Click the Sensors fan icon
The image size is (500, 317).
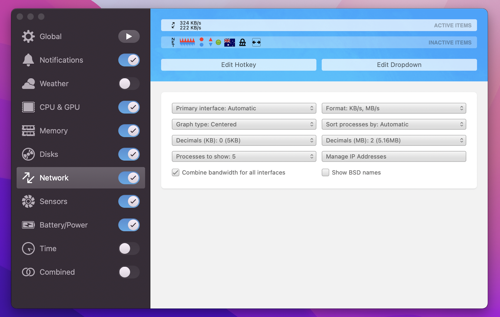28,201
